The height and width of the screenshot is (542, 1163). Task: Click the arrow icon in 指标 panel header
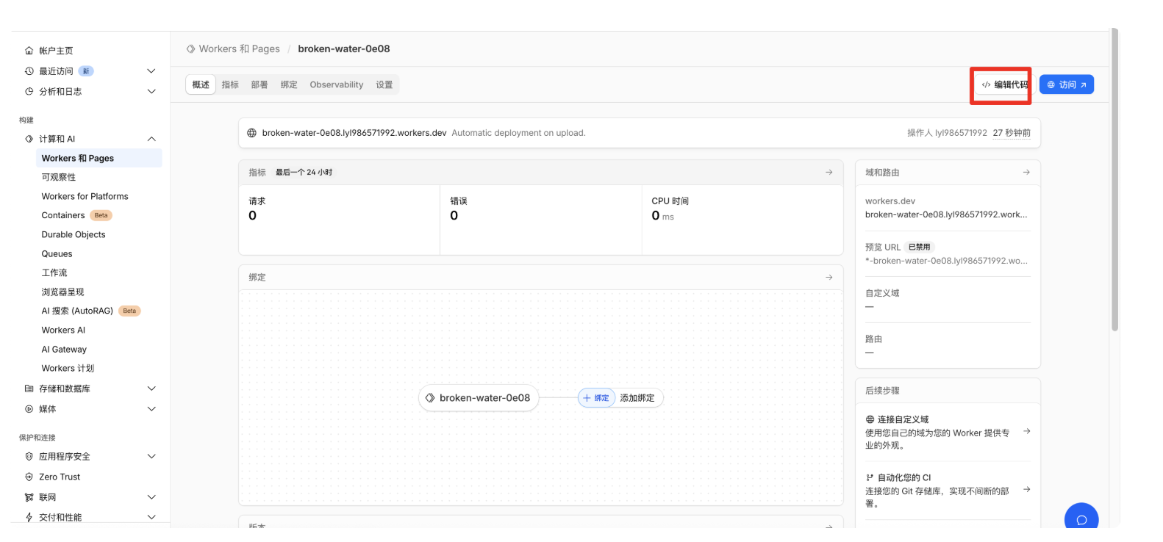pos(829,173)
